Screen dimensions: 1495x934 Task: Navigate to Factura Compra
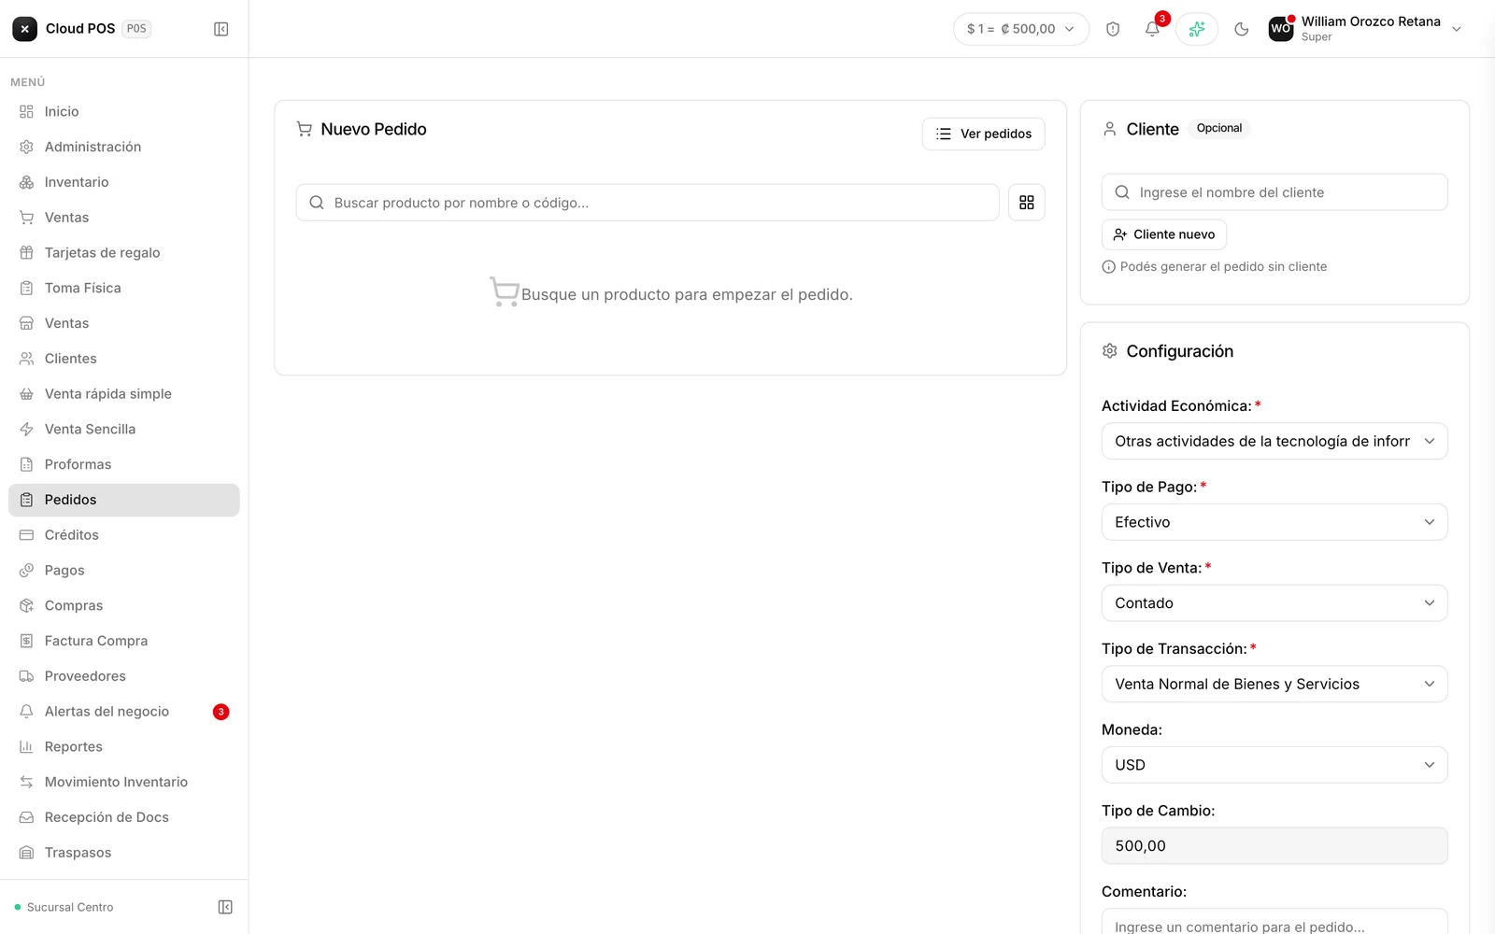[x=124, y=641]
